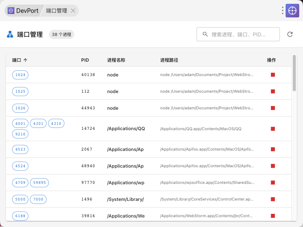Click the 进程名称 column header
This screenshot has height=227, width=303.
[x=116, y=60]
